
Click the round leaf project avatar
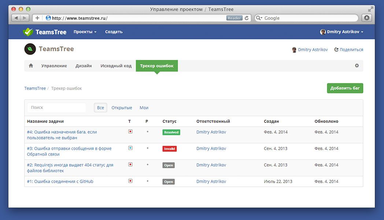pos(30,49)
